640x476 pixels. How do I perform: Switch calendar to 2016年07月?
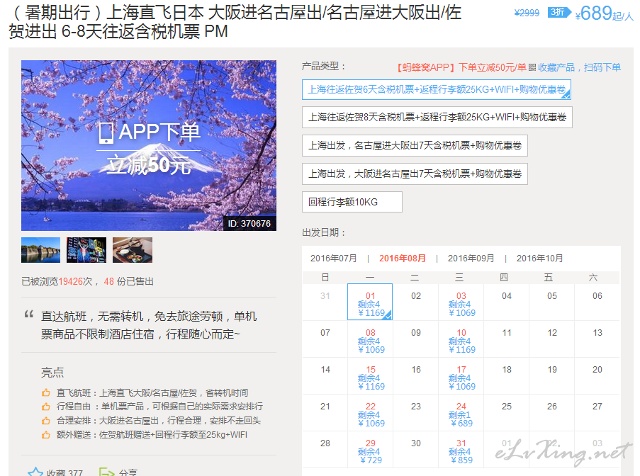[x=334, y=259]
